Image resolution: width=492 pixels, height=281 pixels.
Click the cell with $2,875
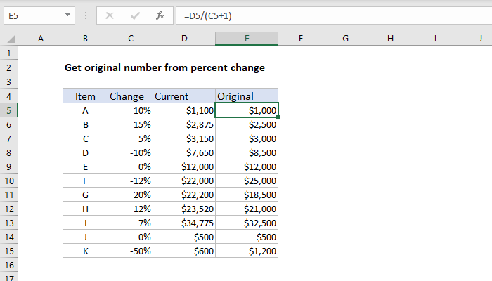pos(184,124)
